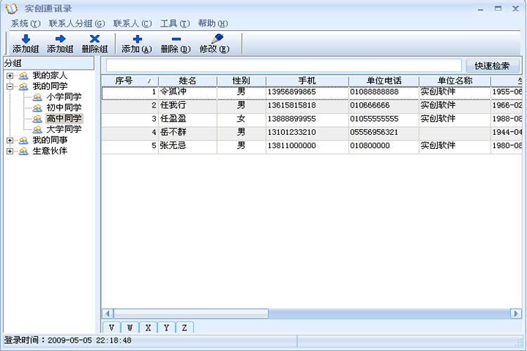Switch to the W letter tab

pyautogui.click(x=130, y=328)
